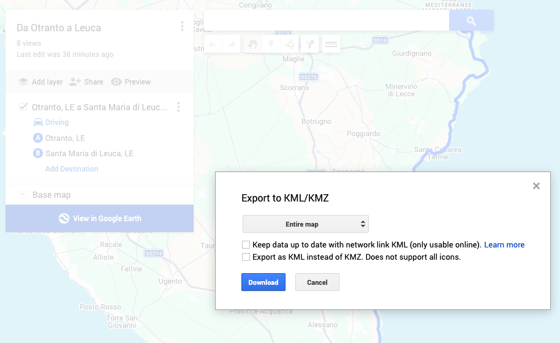The height and width of the screenshot is (343, 560).
Task: Click the SS275 road badge
Action: (x=309, y=77)
